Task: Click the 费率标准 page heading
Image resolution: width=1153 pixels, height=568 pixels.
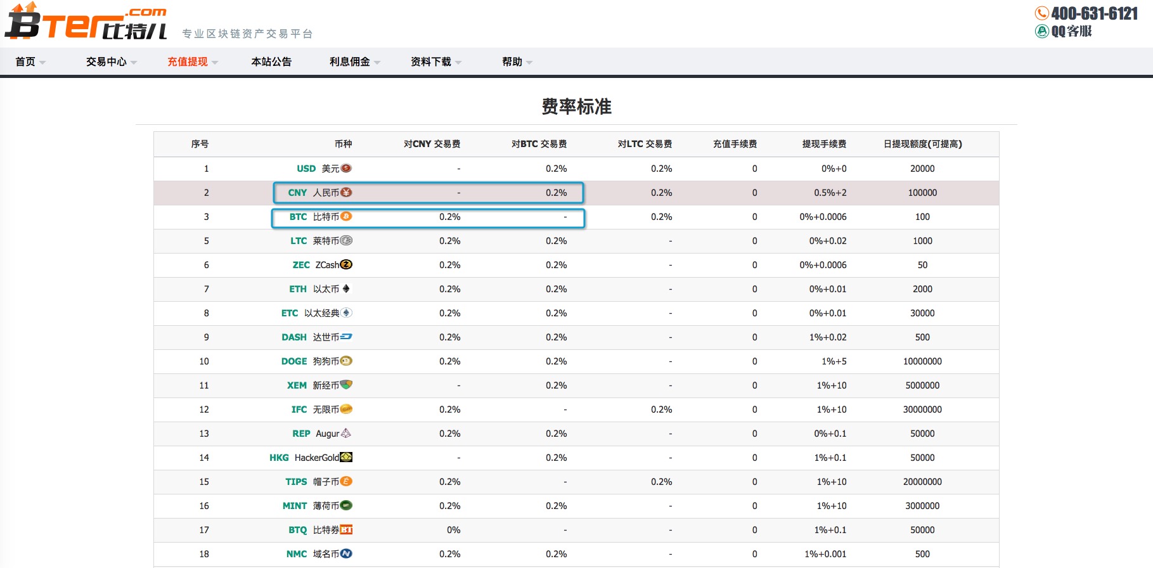Action: (576, 106)
